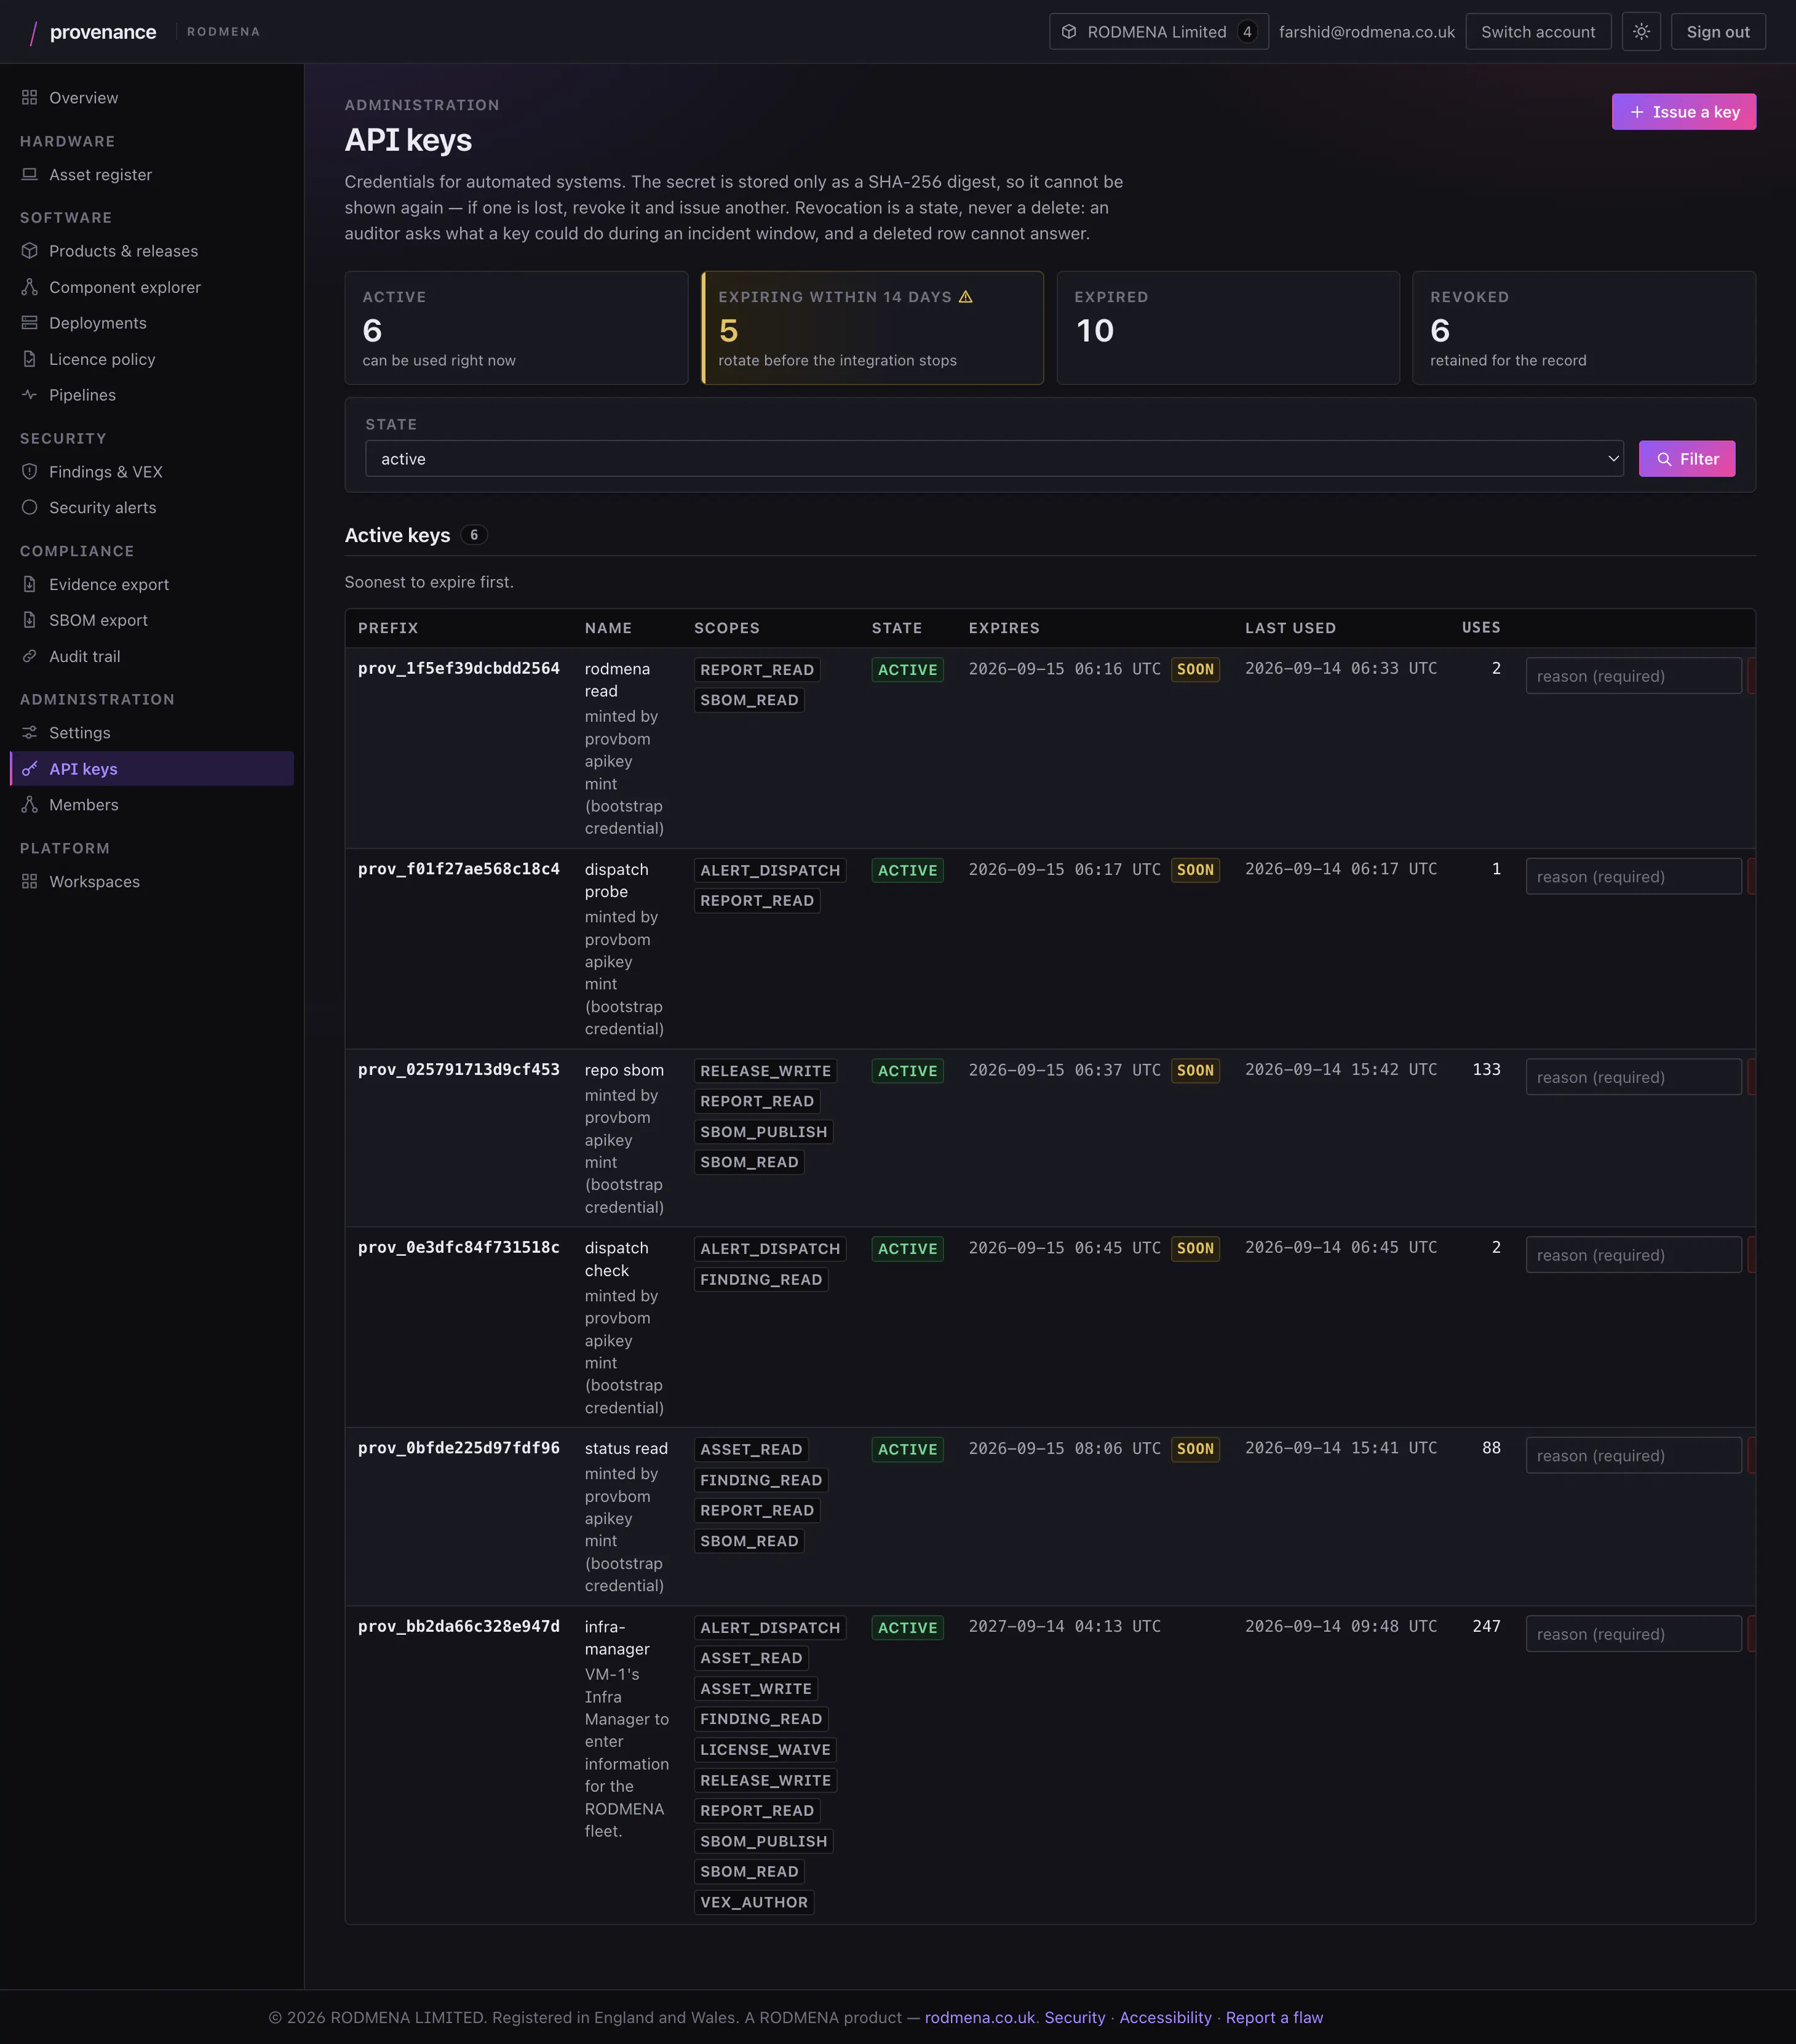Focus reason field for rodmena read key
This screenshot has height=2044, width=1796.
pos(1633,676)
